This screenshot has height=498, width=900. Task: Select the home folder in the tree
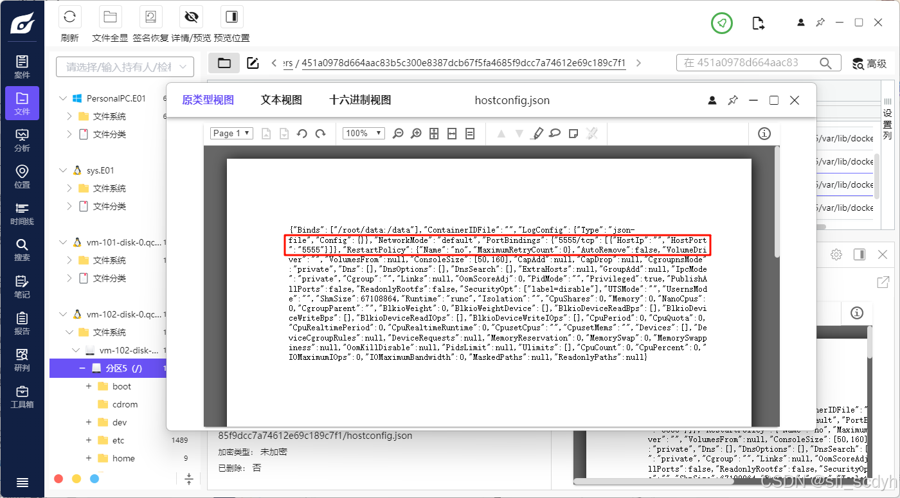(x=123, y=458)
